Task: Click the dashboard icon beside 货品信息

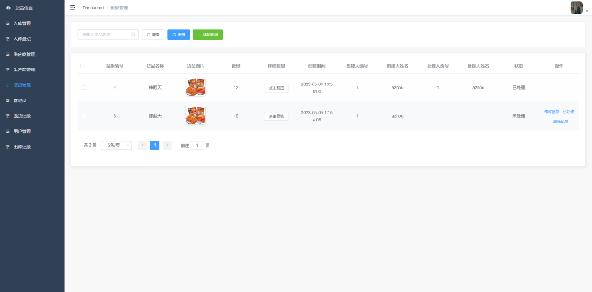Action: 8,8
